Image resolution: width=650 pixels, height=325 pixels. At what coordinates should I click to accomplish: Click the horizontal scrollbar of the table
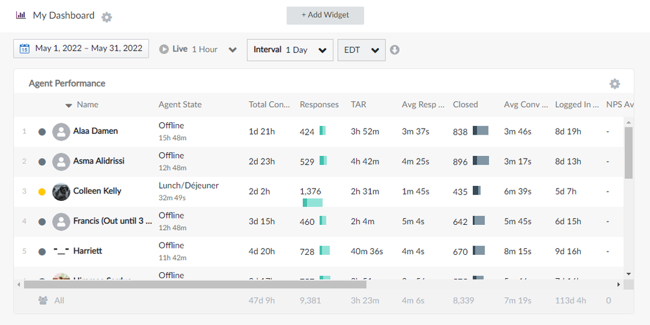pyautogui.click(x=195, y=285)
